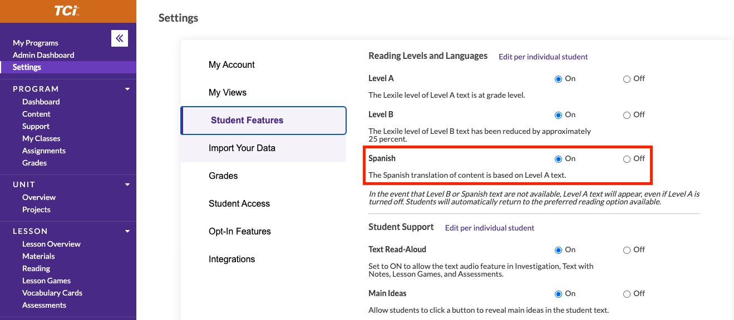Go to the Integrations settings tab
The height and width of the screenshot is (320, 734).
tap(231, 259)
